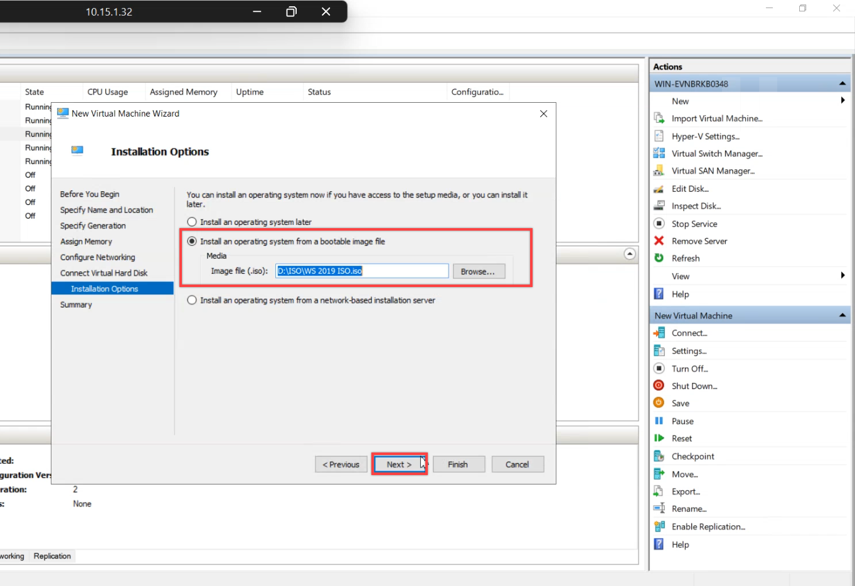
Task: Switch to the Replication tab
Action: 52,556
